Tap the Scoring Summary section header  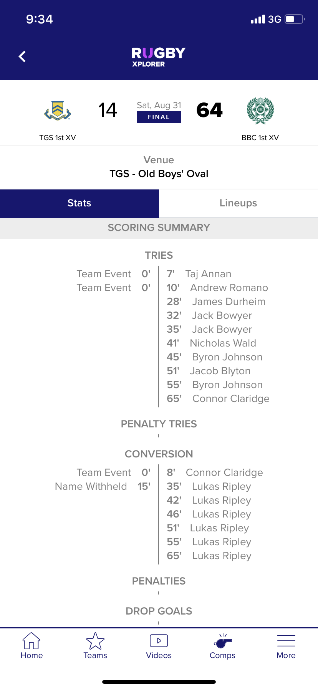coord(159,228)
